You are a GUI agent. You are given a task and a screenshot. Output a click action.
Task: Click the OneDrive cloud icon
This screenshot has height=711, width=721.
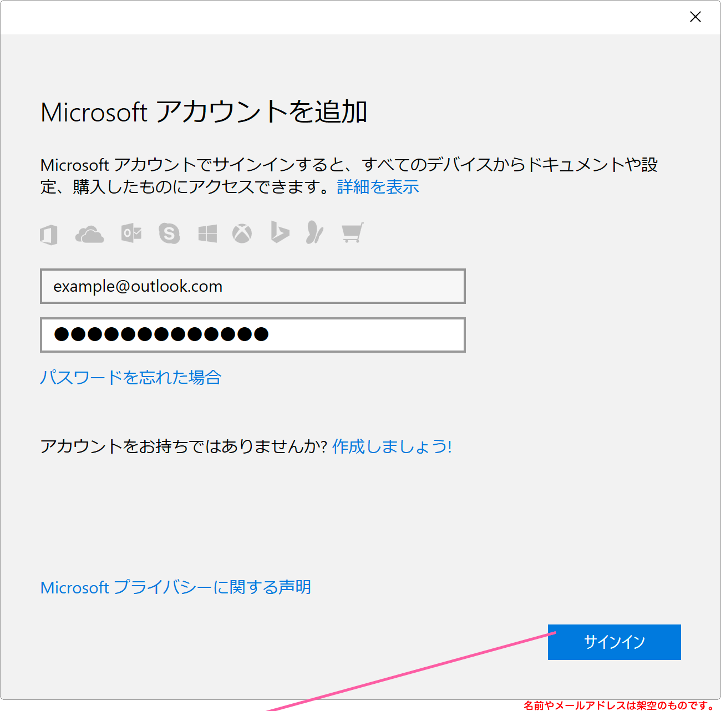point(89,235)
